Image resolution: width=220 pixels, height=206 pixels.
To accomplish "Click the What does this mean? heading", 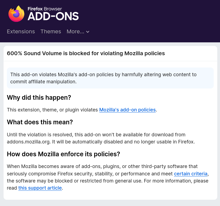I will coord(40,122).
